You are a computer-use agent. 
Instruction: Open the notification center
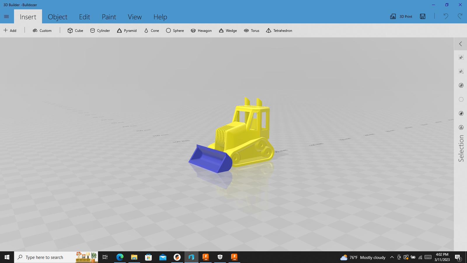(458, 257)
